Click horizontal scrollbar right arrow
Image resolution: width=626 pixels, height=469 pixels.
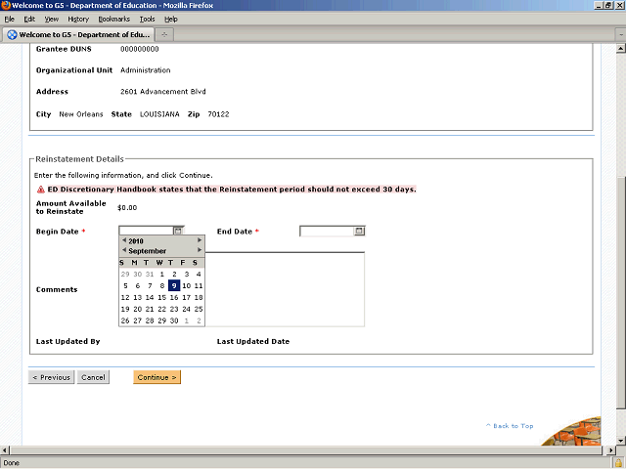tap(610, 450)
